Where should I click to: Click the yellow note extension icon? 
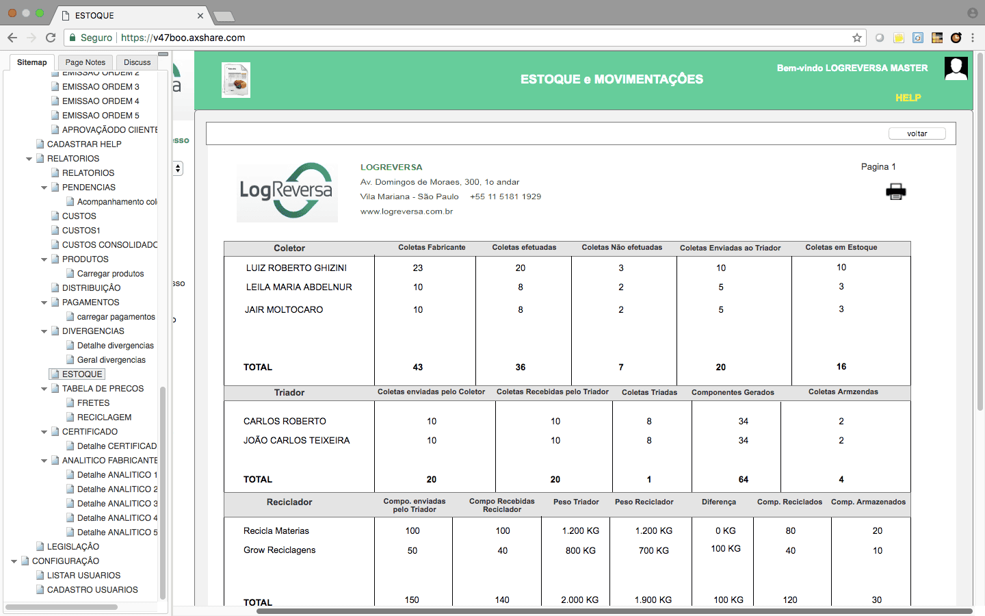899,38
